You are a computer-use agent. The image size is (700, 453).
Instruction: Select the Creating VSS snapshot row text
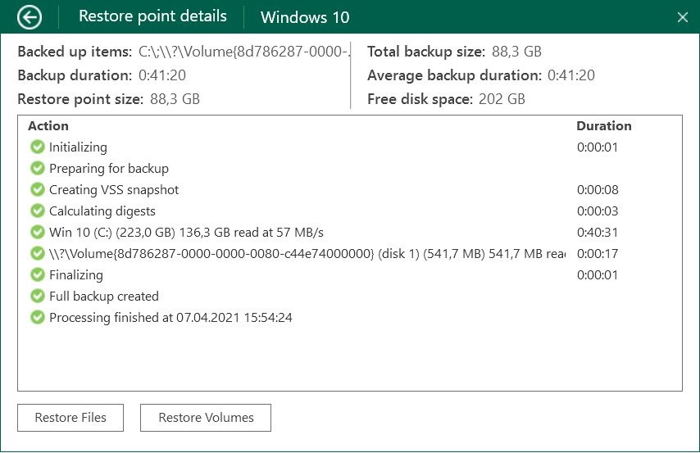(x=114, y=190)
